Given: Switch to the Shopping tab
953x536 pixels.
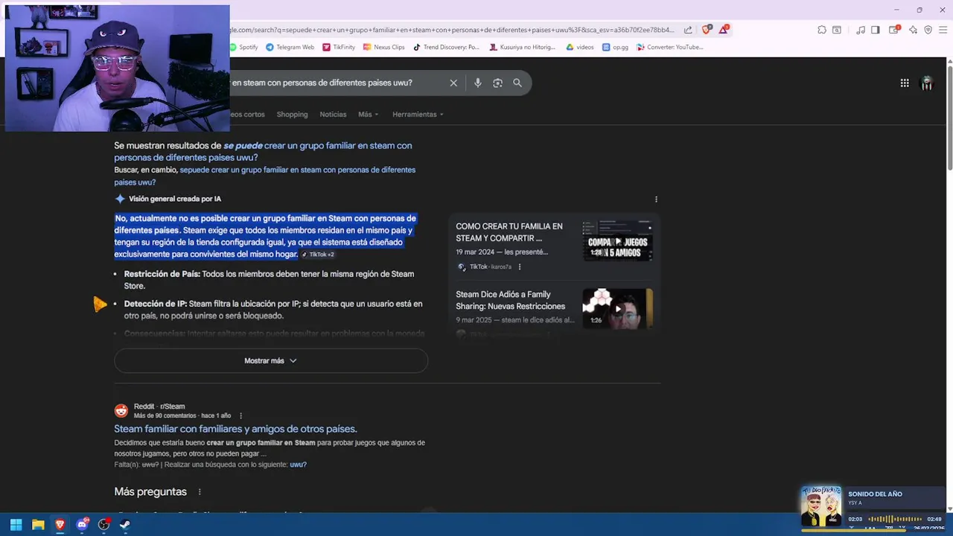Looking at the screenshot, I should tap(292, 114).
